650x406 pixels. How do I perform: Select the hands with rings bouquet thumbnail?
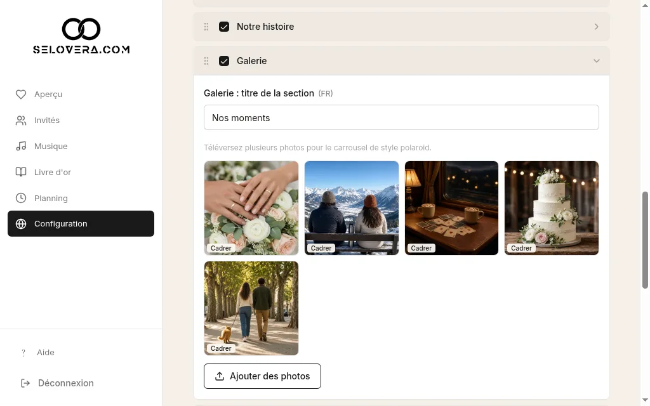[251, 208]
